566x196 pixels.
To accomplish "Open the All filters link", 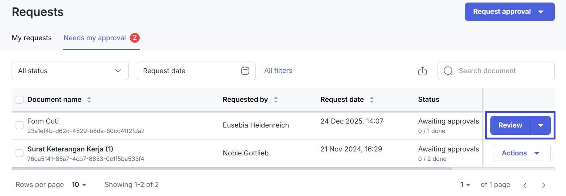I will [278, 70].
